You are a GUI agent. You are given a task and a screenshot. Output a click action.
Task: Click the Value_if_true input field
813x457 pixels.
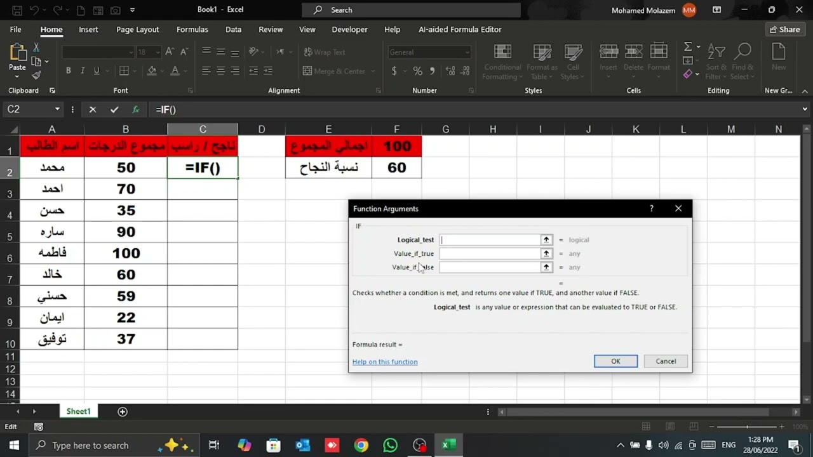point(490,253)
